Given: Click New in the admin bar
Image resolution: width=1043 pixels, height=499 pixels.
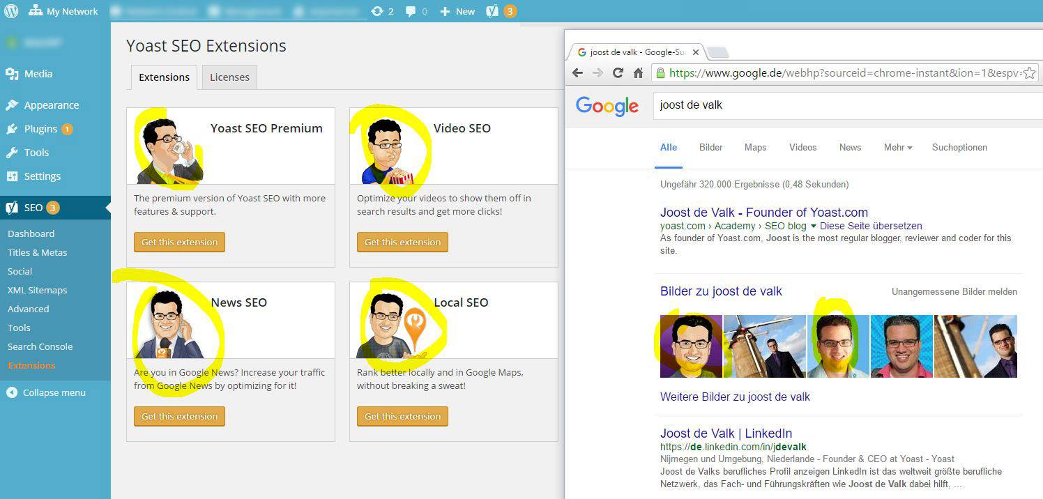Looking at the screenshot, I should point(457,11).
